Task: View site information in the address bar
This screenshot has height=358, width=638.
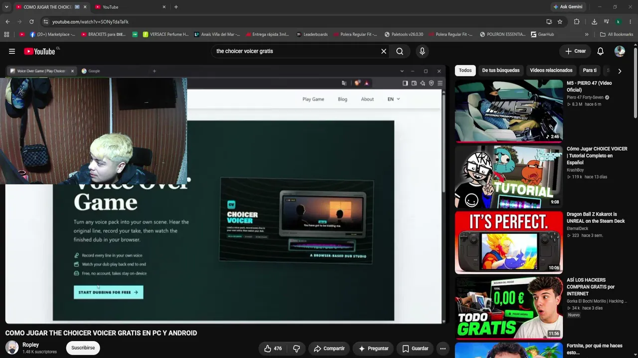Action: [x=46, y=22]
